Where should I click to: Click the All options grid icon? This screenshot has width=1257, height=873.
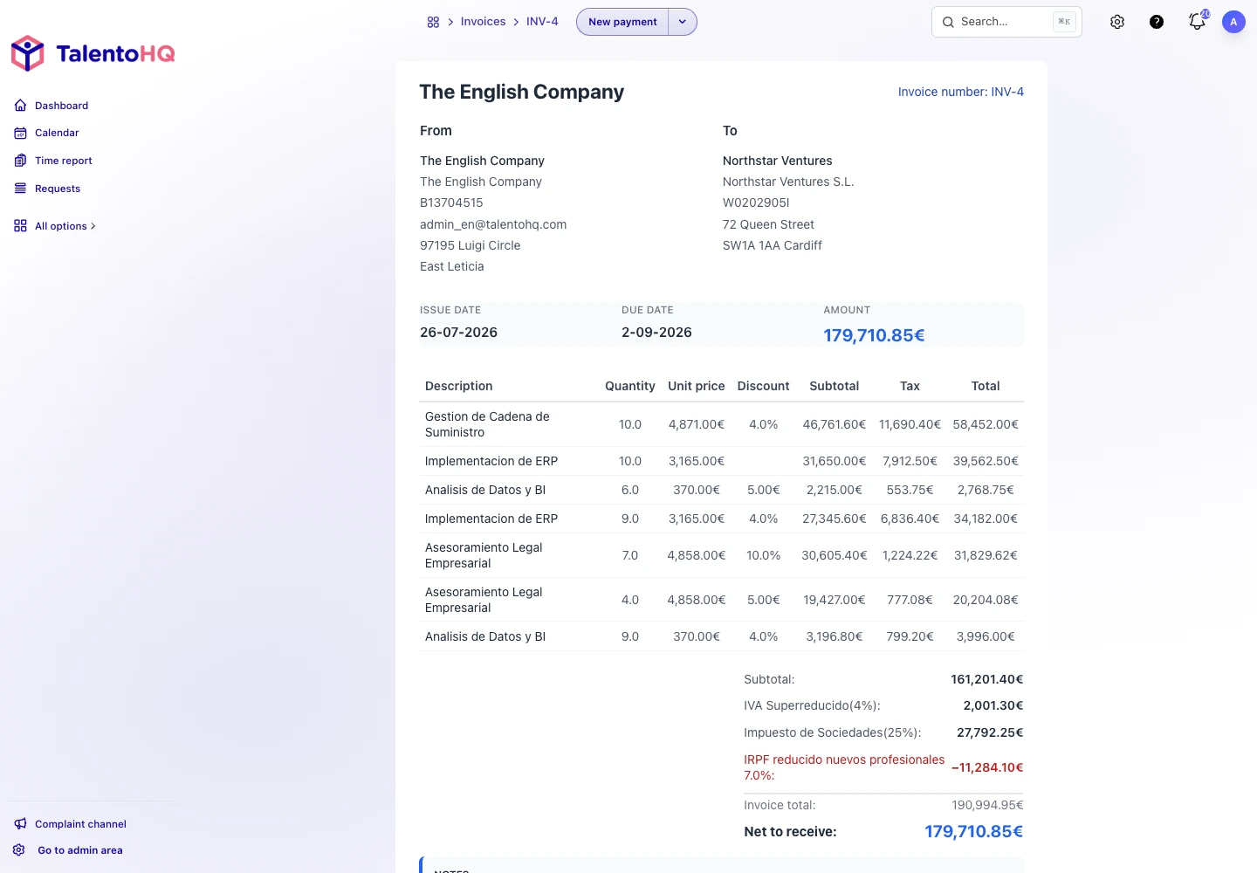(x=20, y=226)
